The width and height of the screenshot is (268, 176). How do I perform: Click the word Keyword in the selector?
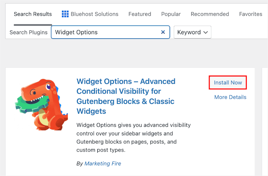click(189, 32)
